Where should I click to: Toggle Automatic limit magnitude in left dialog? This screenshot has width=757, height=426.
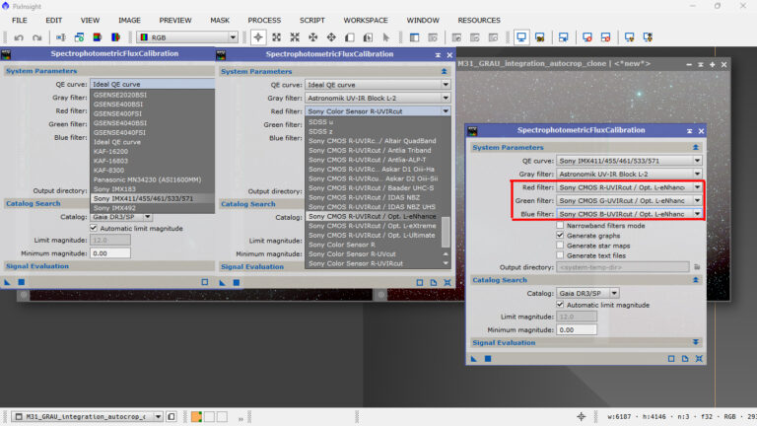[94, 228]
